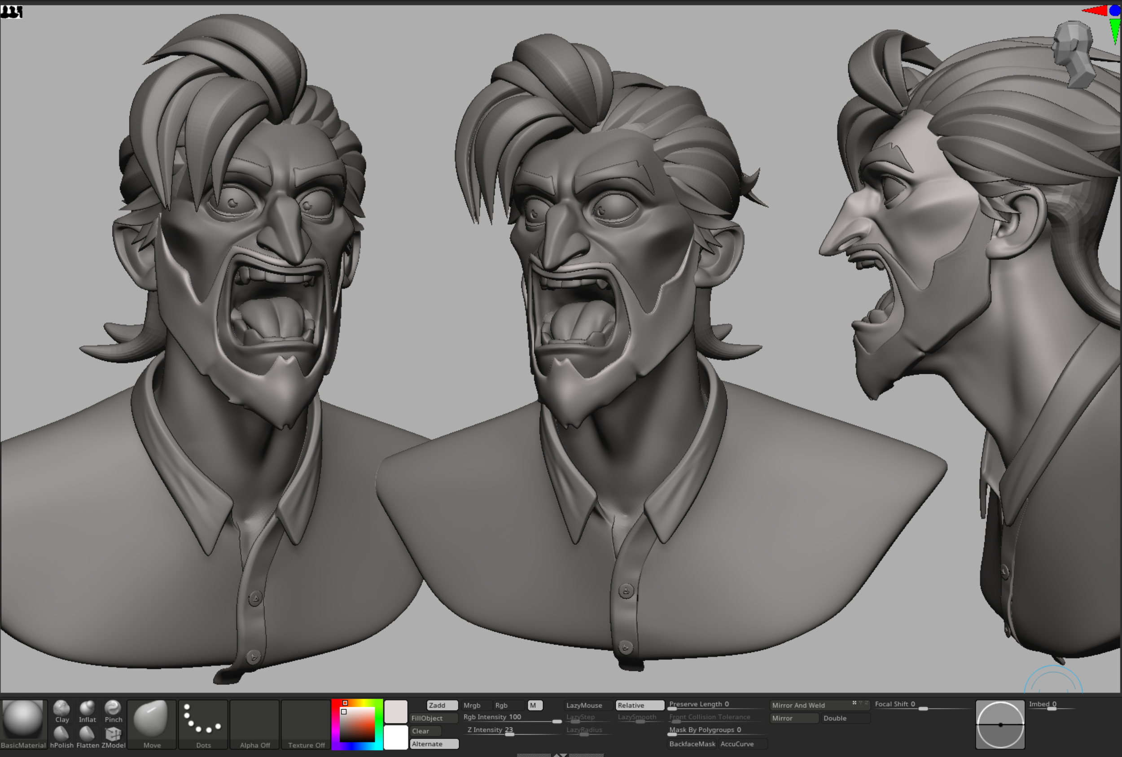
Task: Click the Mask By Polygroups slider
Action: pyautogui.click(x=718, y=731)
